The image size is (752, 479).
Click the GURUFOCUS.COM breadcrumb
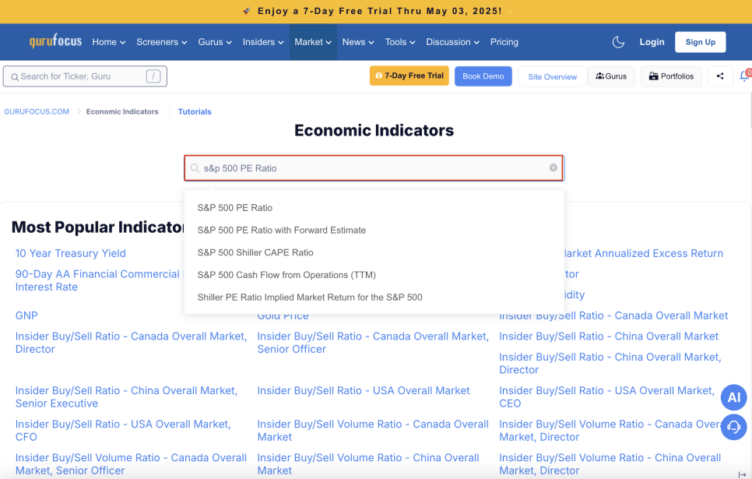[37, 111]
